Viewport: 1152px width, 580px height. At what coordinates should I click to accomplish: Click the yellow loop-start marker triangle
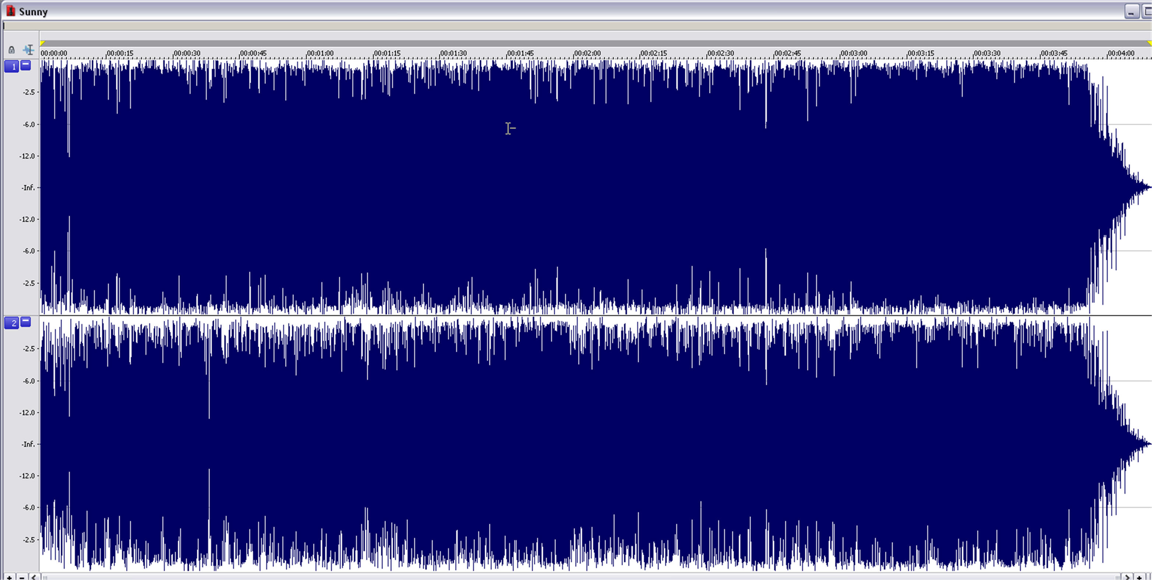coord(42,43)
